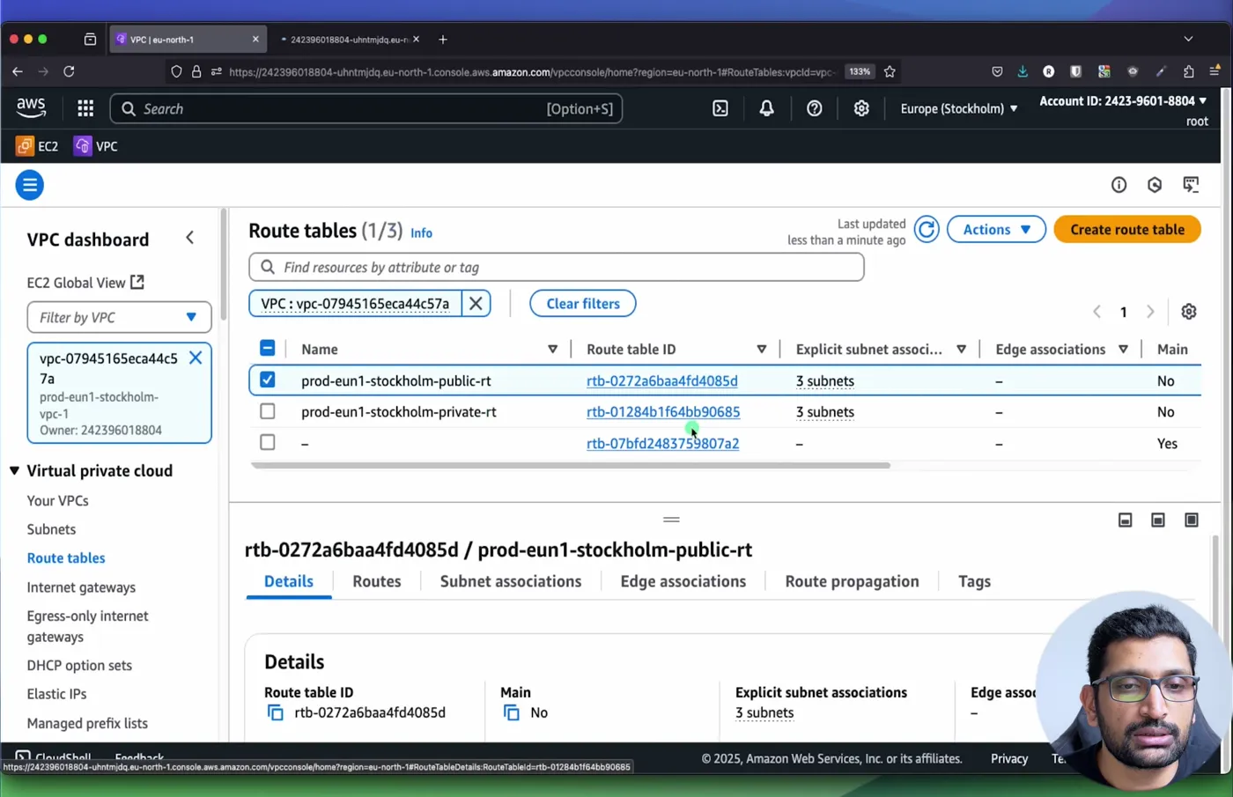Open the info panel icon at top right

click(1119, 185)
